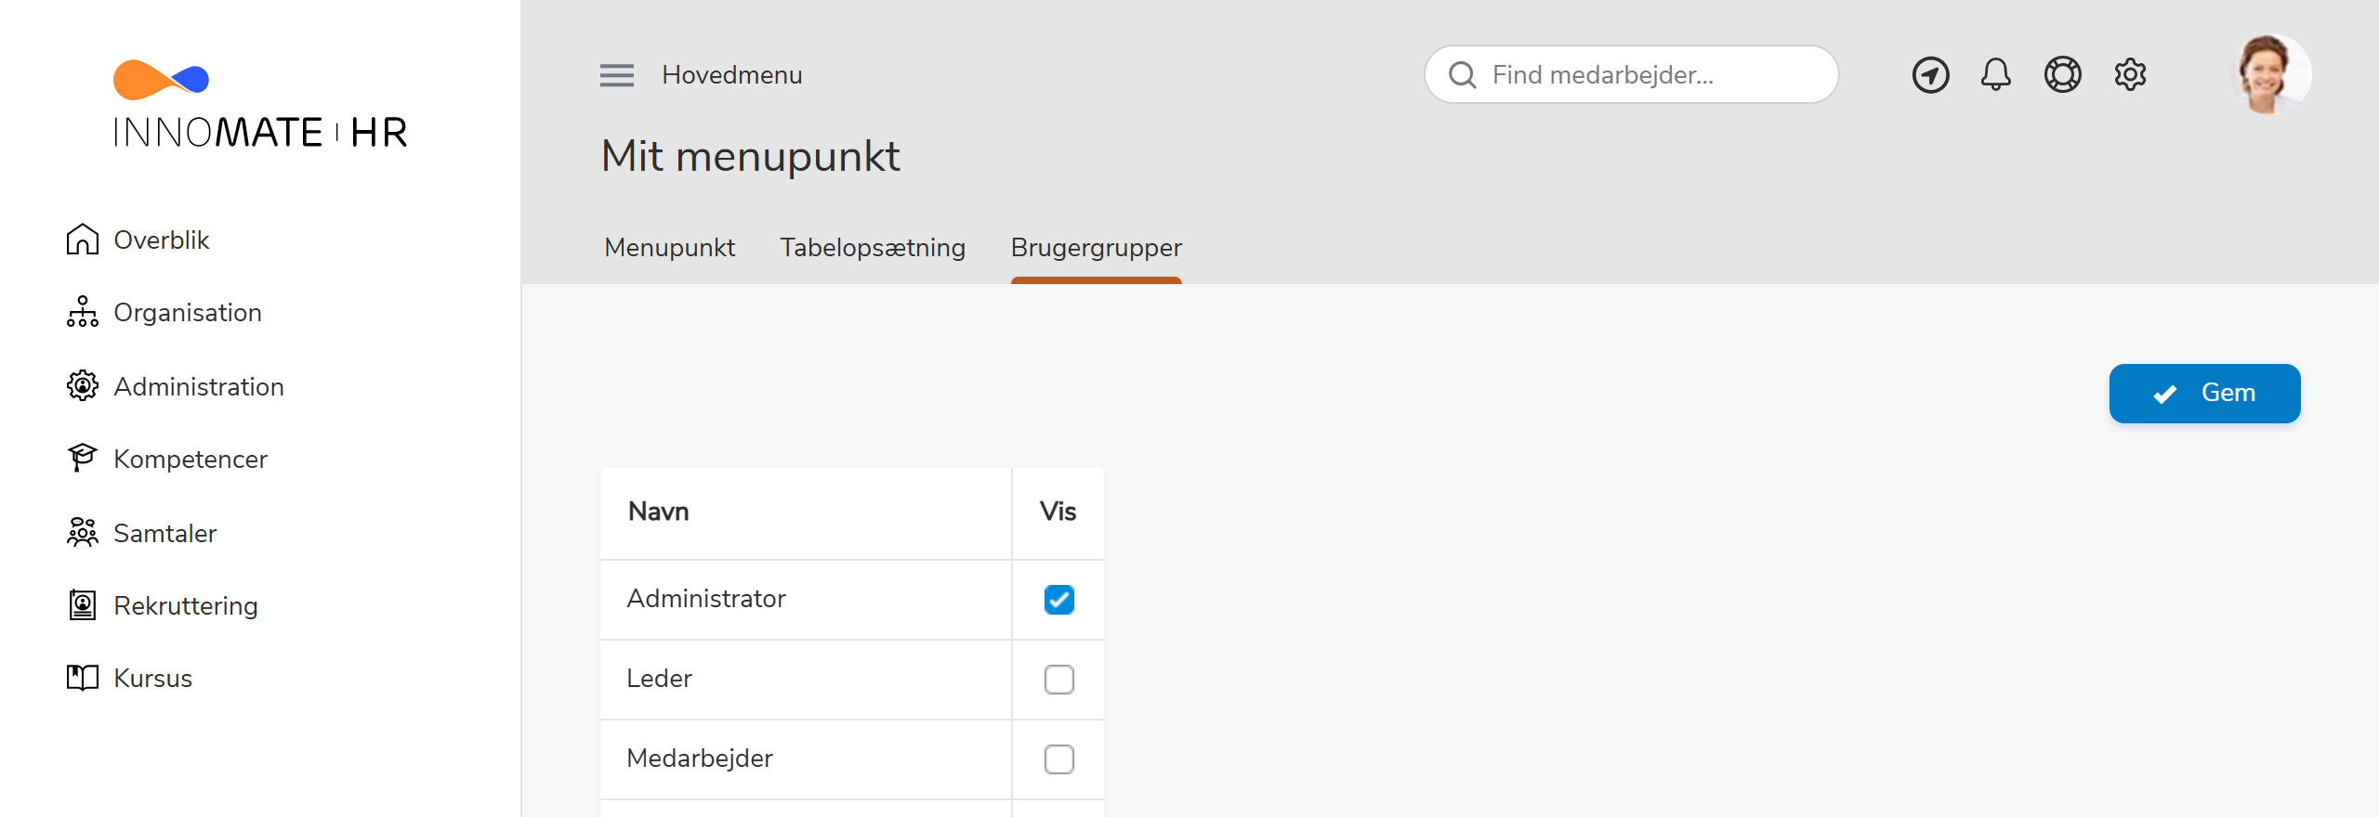2379x817 pixels.
Task: Go to Kursus section
Action: [153, 678]
